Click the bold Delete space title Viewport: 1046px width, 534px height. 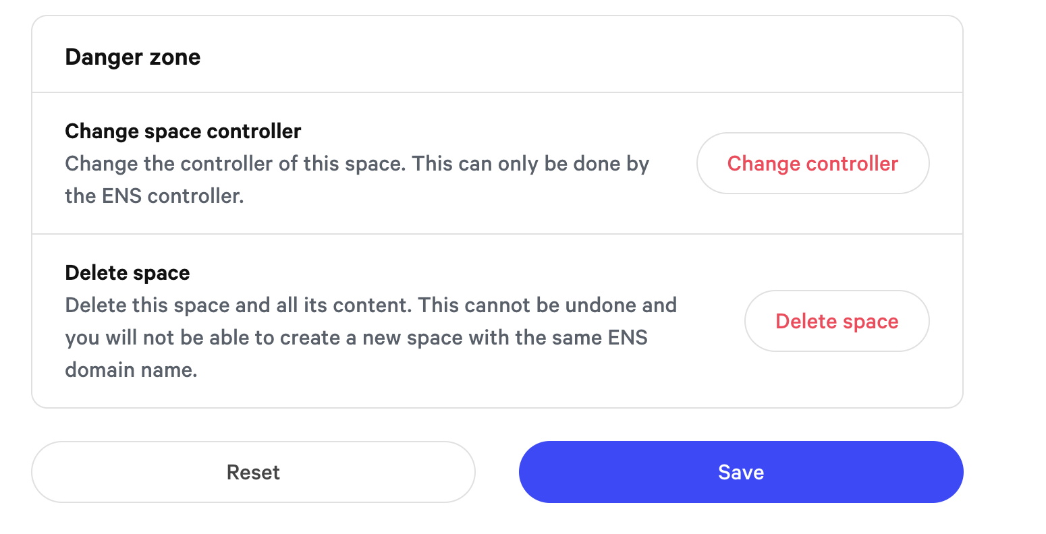pos(128,273)
